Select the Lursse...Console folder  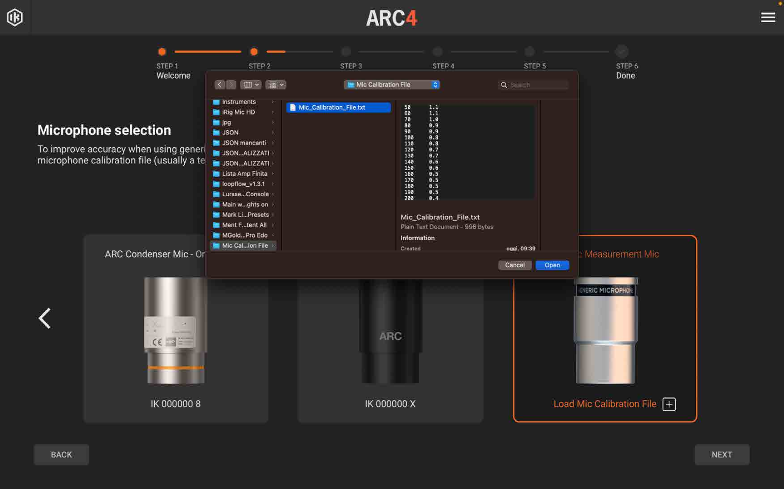243,194
